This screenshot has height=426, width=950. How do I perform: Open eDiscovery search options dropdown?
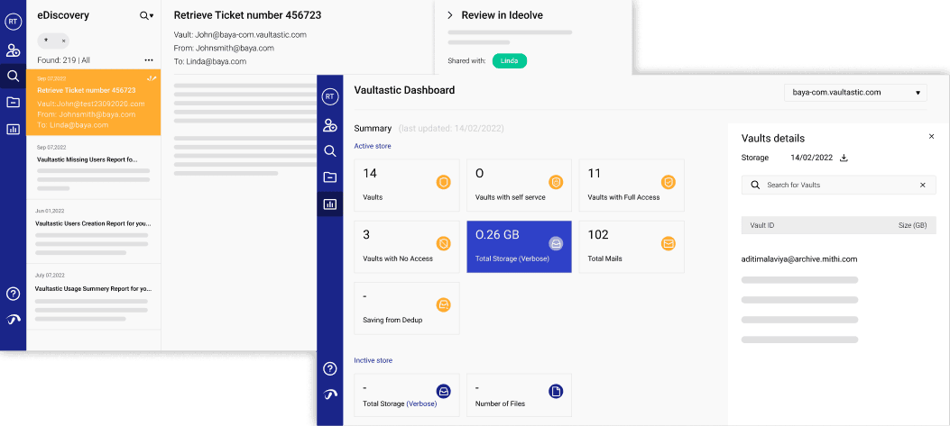point(147,15)
